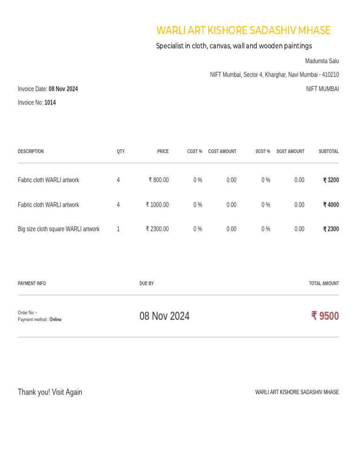Click the CGST AMOUNT column header
Image resolution: width=357 pixels, height=476 pixels.
tap(222, 151)
